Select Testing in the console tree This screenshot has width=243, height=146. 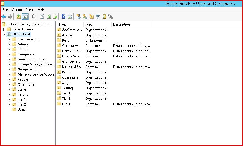click(23, 94)
